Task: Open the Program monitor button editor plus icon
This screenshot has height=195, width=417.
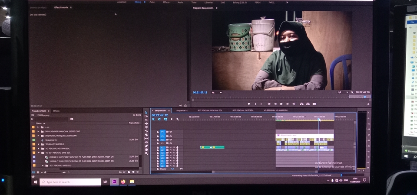Action: click(368, 104)
